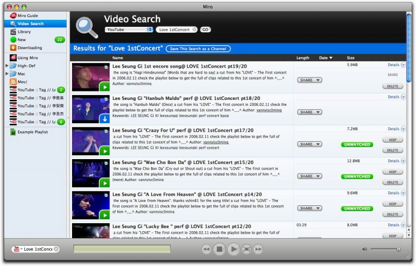Click the GO search button

[205, 29]
